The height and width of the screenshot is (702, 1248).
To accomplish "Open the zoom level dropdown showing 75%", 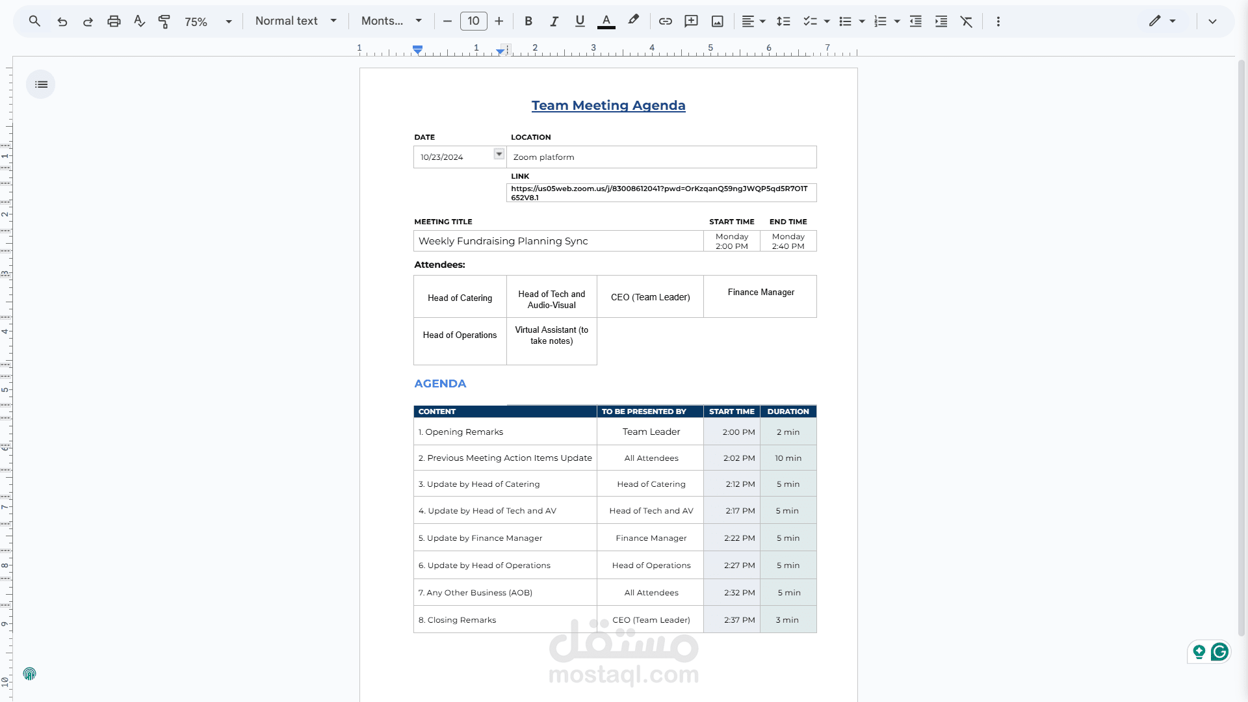I will click(208, 21).
